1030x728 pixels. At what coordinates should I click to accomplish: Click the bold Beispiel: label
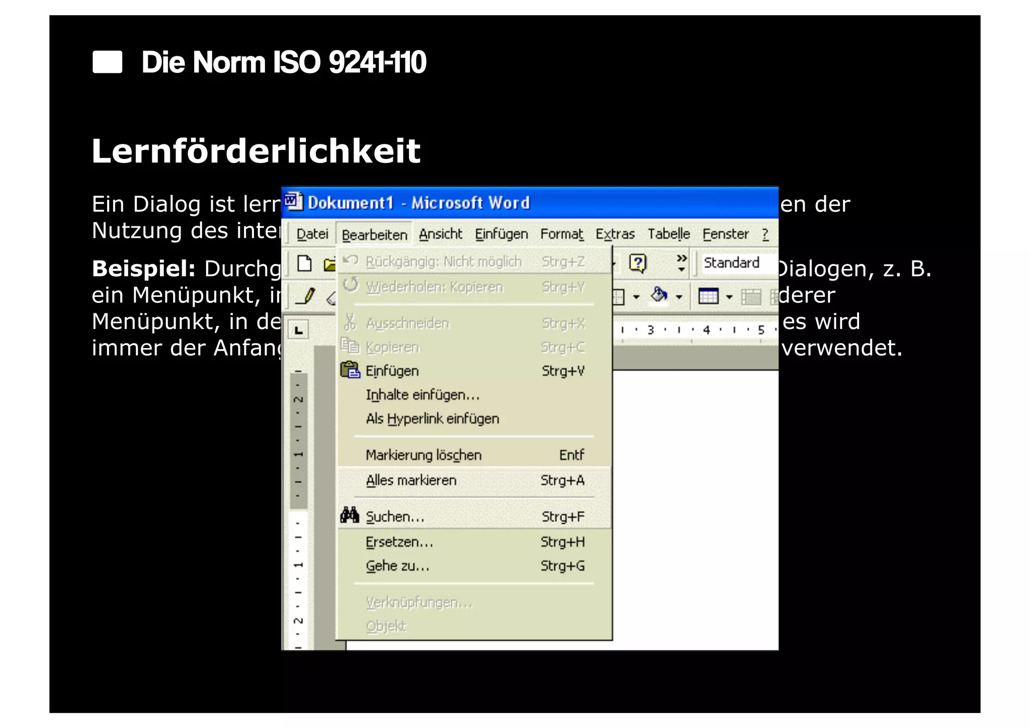pyautogui.click(x=144, y=269)
